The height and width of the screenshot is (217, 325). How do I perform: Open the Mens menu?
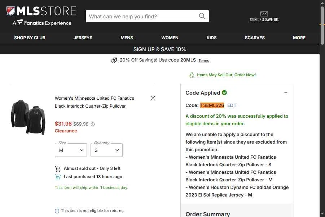127,38
